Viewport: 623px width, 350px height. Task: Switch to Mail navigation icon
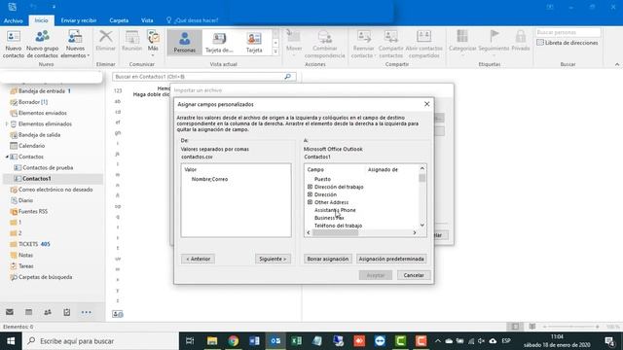pos(10,312)
